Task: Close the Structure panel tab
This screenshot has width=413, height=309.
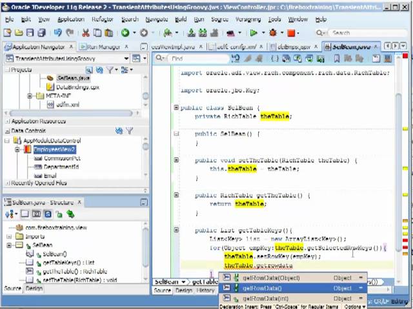Action: 79,202
